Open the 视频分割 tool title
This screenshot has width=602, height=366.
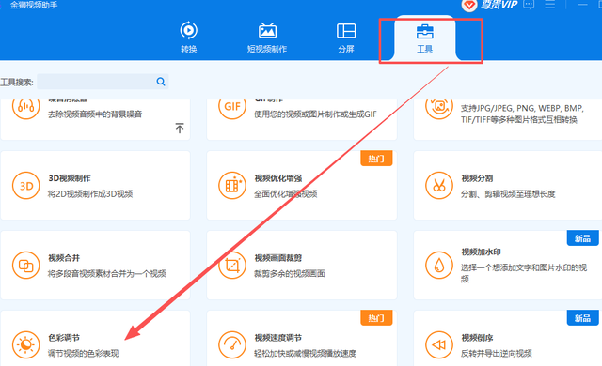pyautogui.click(x=477, y=178)
